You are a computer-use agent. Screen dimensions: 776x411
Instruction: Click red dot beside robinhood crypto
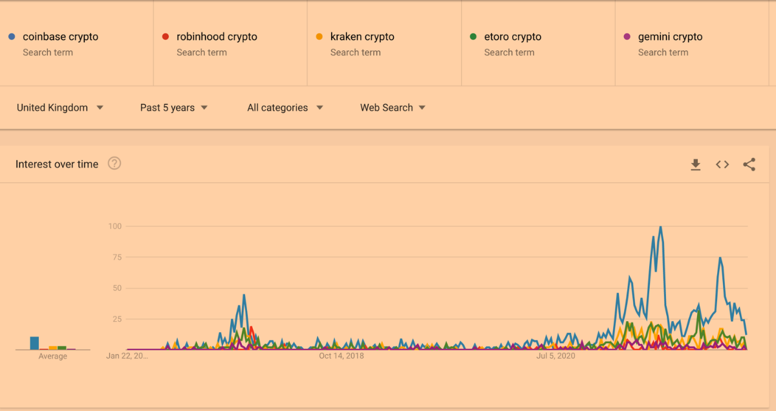pos(166,37)
